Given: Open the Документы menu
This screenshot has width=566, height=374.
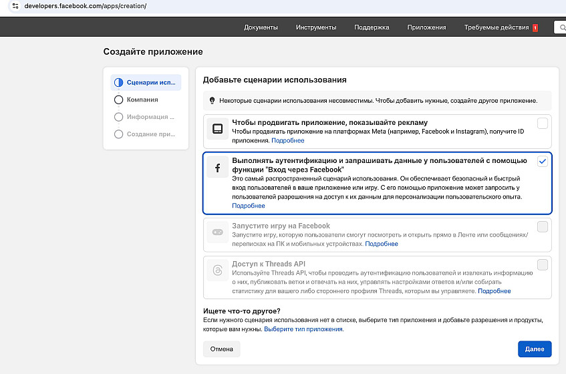Looking at the screenshot, I should [261, 27].
